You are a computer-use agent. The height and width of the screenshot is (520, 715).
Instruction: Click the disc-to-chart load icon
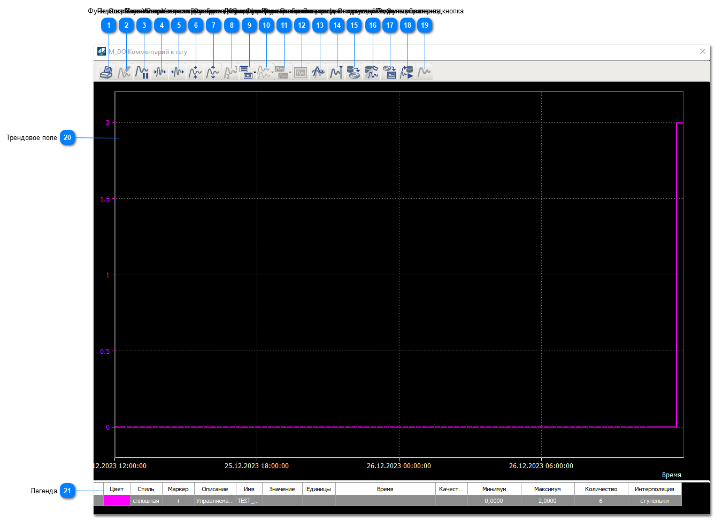point(389,72)
